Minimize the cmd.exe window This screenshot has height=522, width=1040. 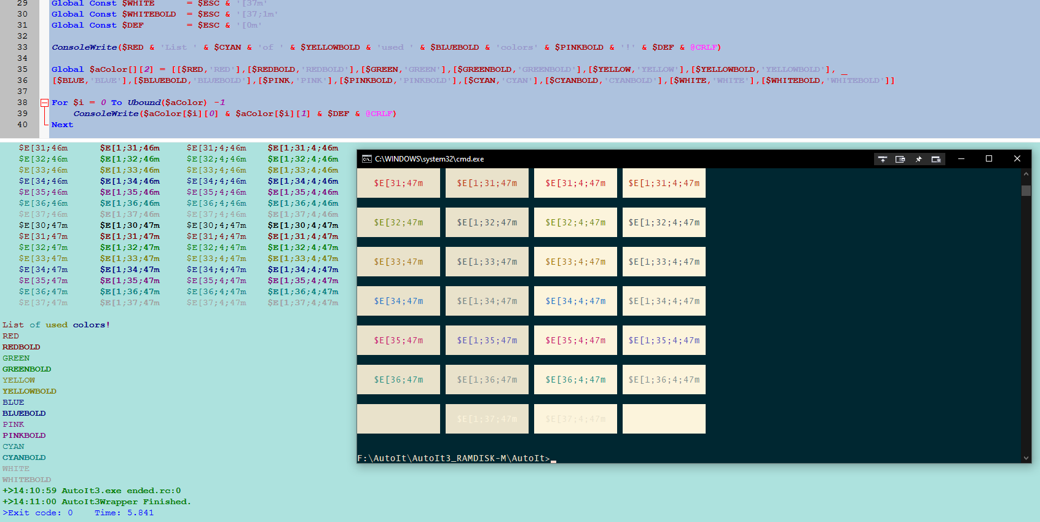pyautogui.click(x=961, y=159)
